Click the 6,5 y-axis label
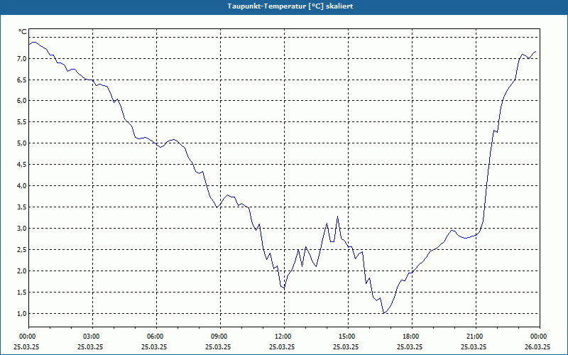 click(x=22, y=80)
